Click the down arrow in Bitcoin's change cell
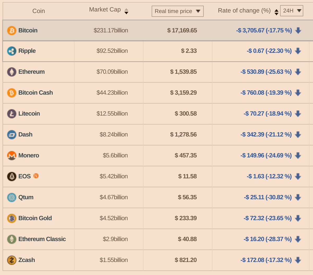 (298, 30)
